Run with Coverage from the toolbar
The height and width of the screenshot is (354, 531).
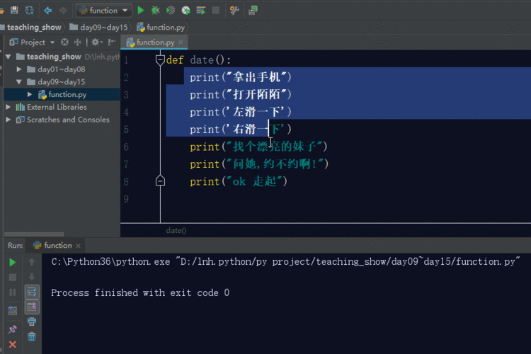171,10
